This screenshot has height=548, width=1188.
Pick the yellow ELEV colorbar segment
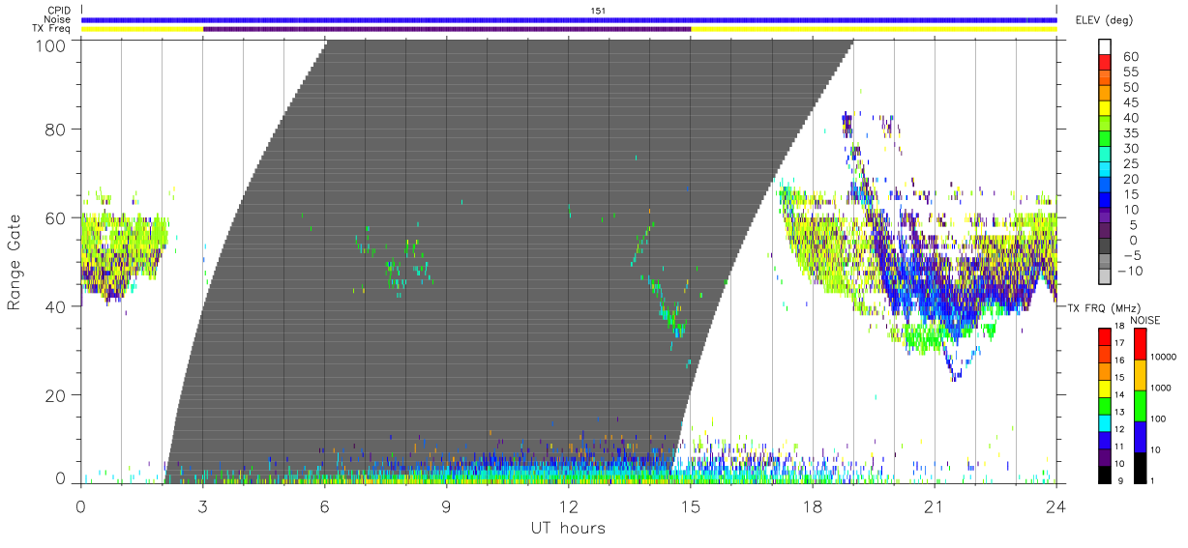(x=1107, y=110)
